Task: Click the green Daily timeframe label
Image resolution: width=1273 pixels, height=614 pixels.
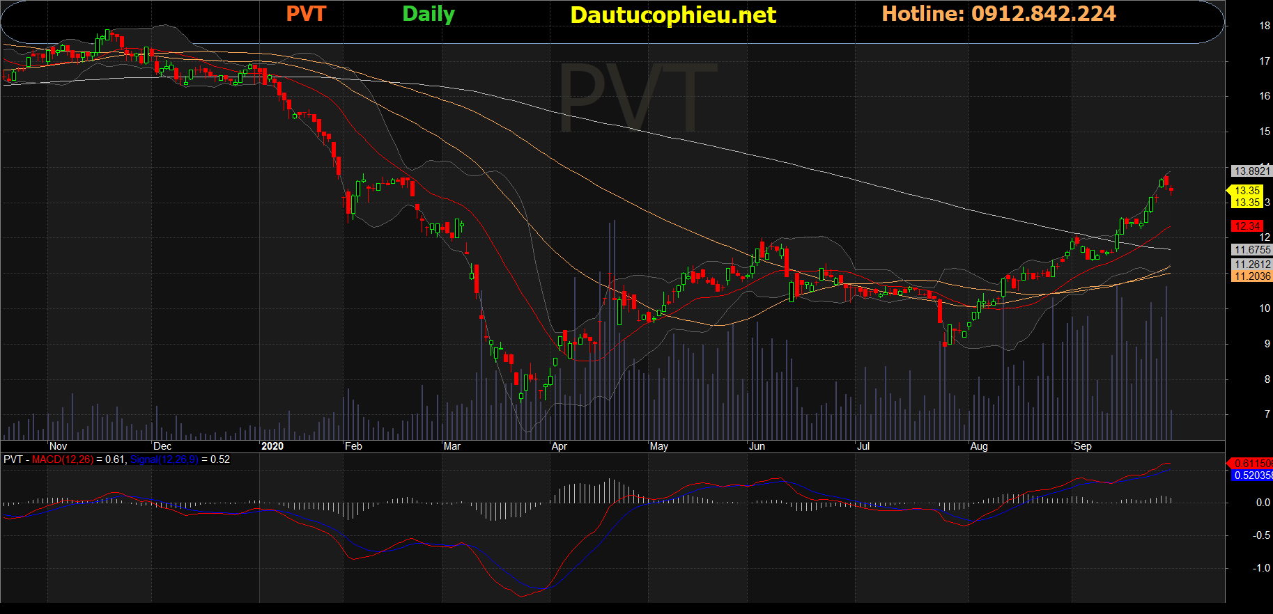Action: tap(429, 14)
